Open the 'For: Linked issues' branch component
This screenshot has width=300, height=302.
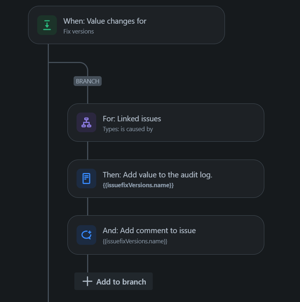pyautogui.click(x=166, y=122)
